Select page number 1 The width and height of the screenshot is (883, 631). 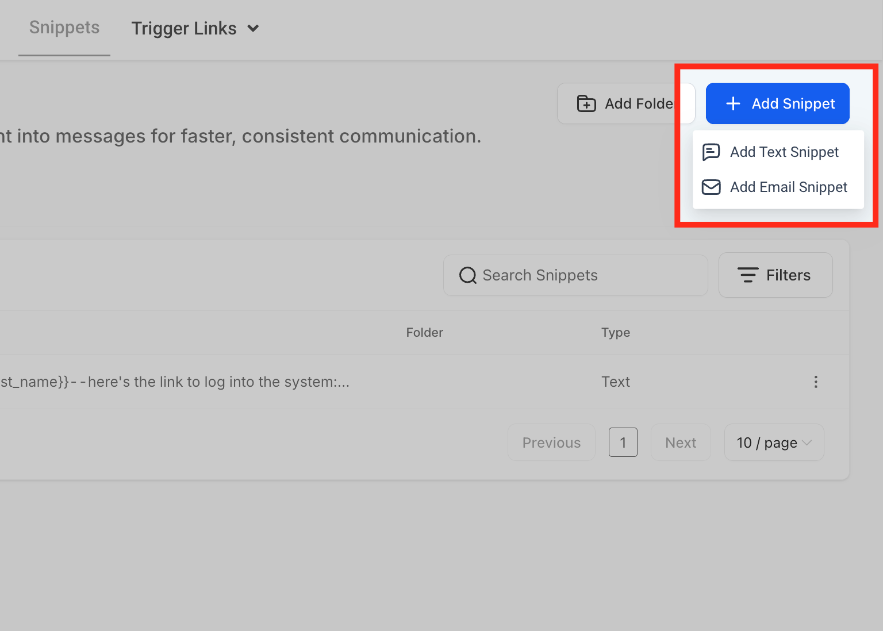[x=623, y=443]
